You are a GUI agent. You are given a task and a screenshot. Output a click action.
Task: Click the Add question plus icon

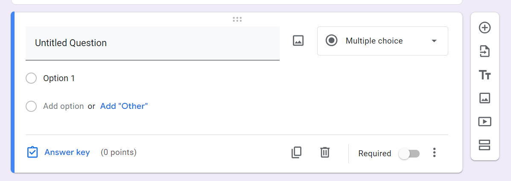(x=485, y=28)
